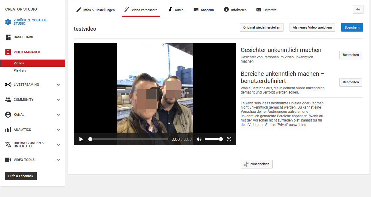
Task: Expand the Video-Tools section chevron
Action: (58, 160)
